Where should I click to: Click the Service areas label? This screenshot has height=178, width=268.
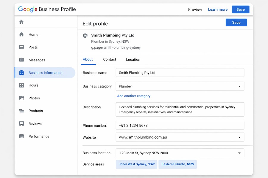93,164
